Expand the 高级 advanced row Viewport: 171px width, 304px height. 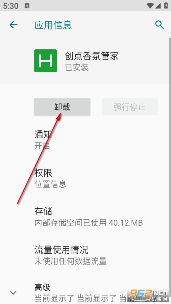(x=86, y=292)
